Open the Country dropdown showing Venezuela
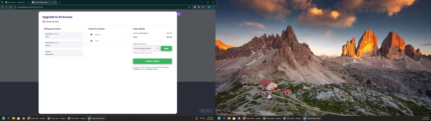431x121 pixels. [64, 53]
